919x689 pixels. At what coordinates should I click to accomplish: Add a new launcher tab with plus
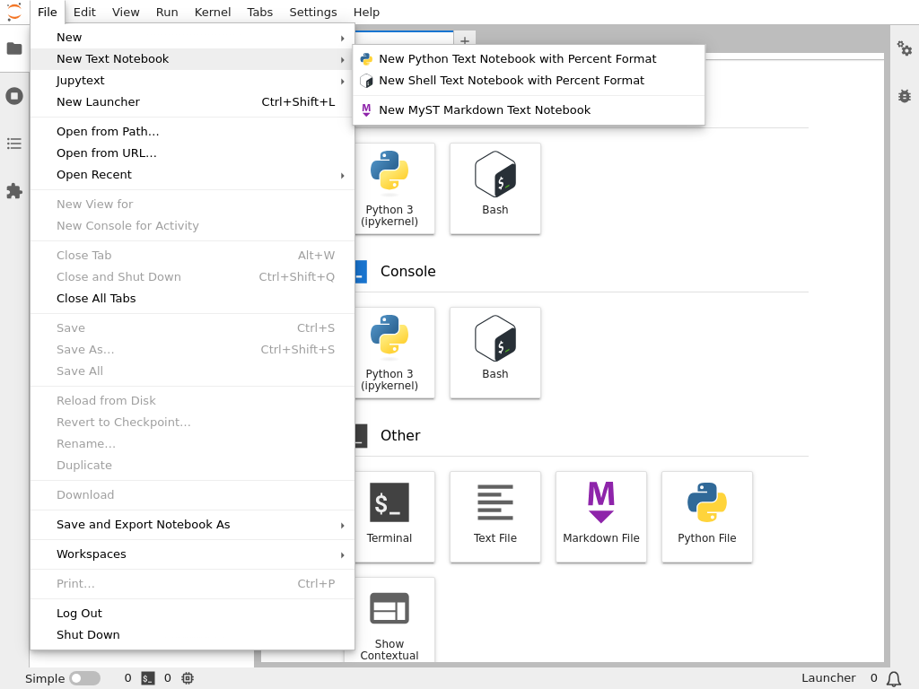[465, 40]
